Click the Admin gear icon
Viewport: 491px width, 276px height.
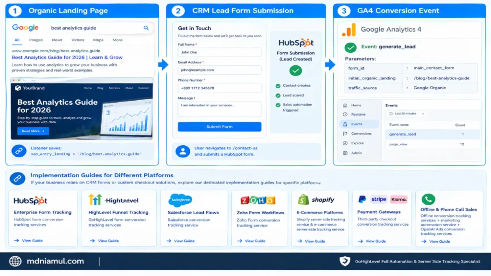click(x=345, y=153)
